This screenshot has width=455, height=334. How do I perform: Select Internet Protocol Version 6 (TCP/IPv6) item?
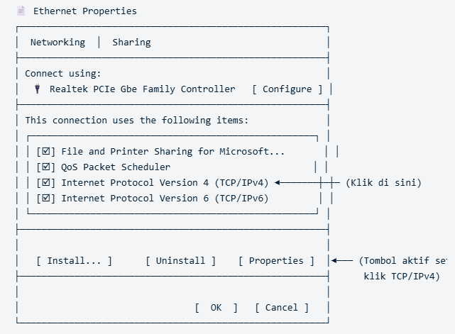coord(165,199)
